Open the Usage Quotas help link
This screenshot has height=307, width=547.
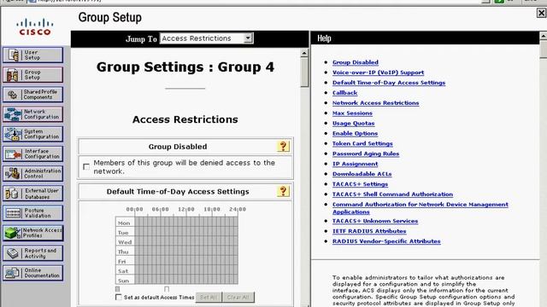point(353,123)
